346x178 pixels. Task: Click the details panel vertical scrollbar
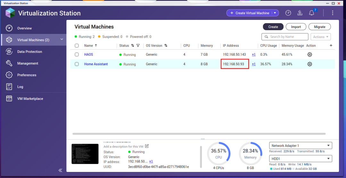(201, 157)
